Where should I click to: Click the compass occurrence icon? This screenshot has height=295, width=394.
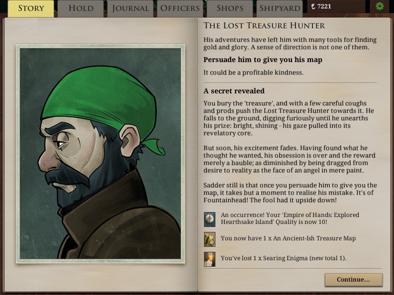tap(209, 219)
